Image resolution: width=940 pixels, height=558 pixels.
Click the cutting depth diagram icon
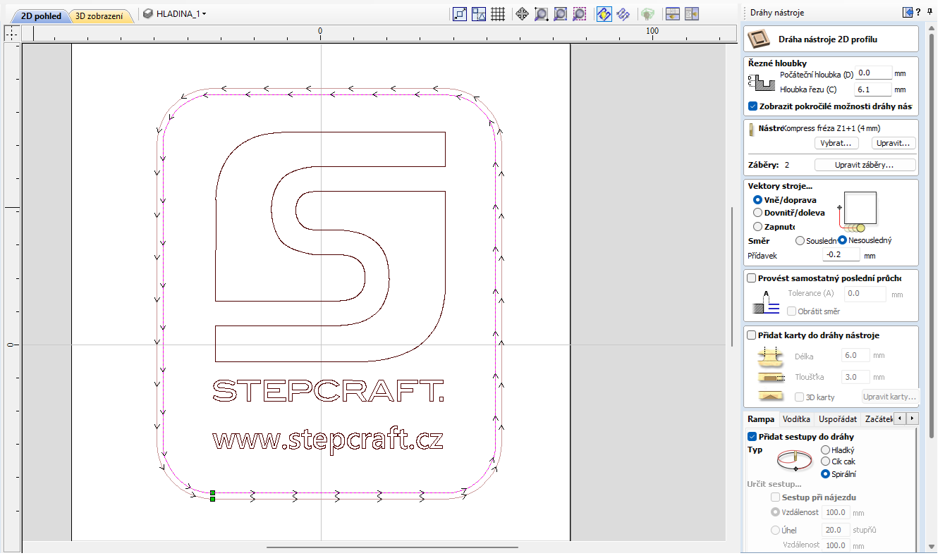coord(760,83)
